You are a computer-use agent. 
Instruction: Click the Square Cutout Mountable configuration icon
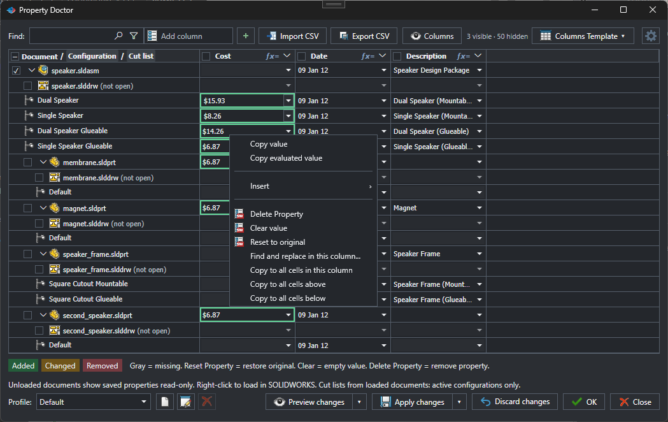click(41, 284)
